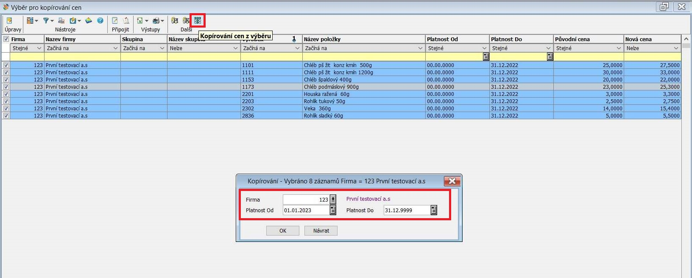The image size is (692, 278).
Task: Open calendar picker for Platnost Od in dialog
Action: coord(333,210)
